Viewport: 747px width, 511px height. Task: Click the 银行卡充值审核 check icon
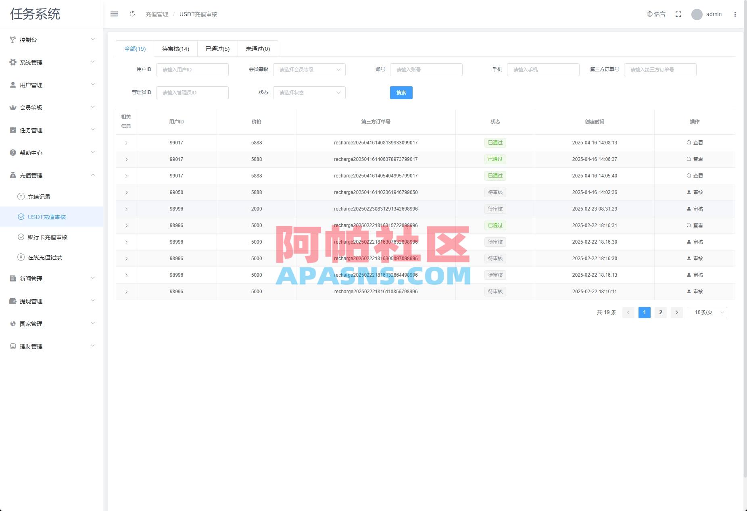pyautogui.click(x=21, y=237)
